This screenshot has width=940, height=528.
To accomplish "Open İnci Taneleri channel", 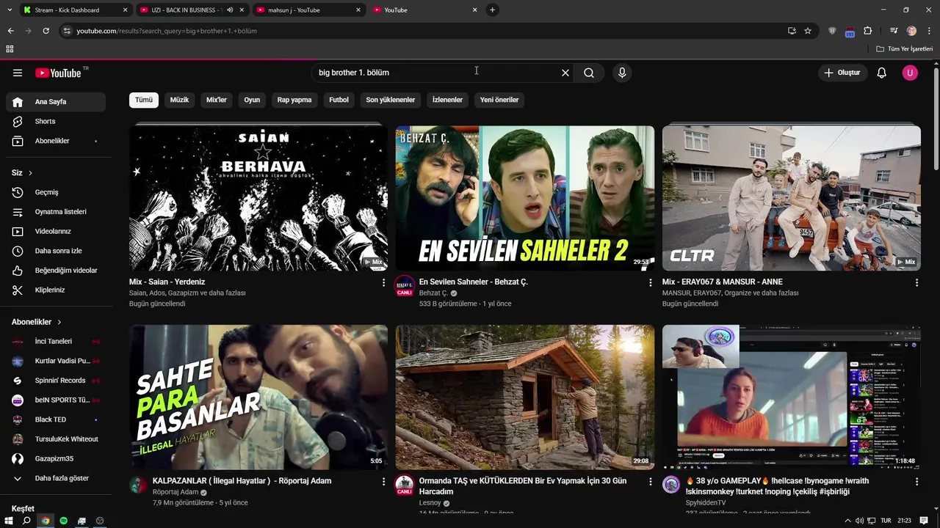I will (x=56, y=341).
